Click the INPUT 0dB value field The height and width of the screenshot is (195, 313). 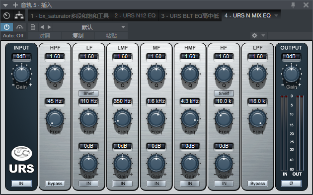(x=21, y=57)
